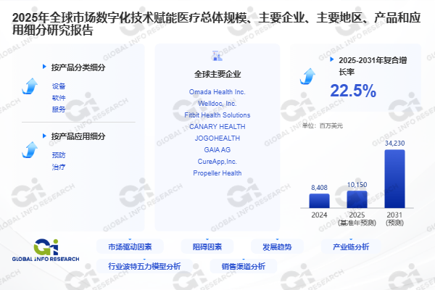The image size is (435, 290).
Task: Click the 22.5% growth rate figure
Action: pos(353,91)
